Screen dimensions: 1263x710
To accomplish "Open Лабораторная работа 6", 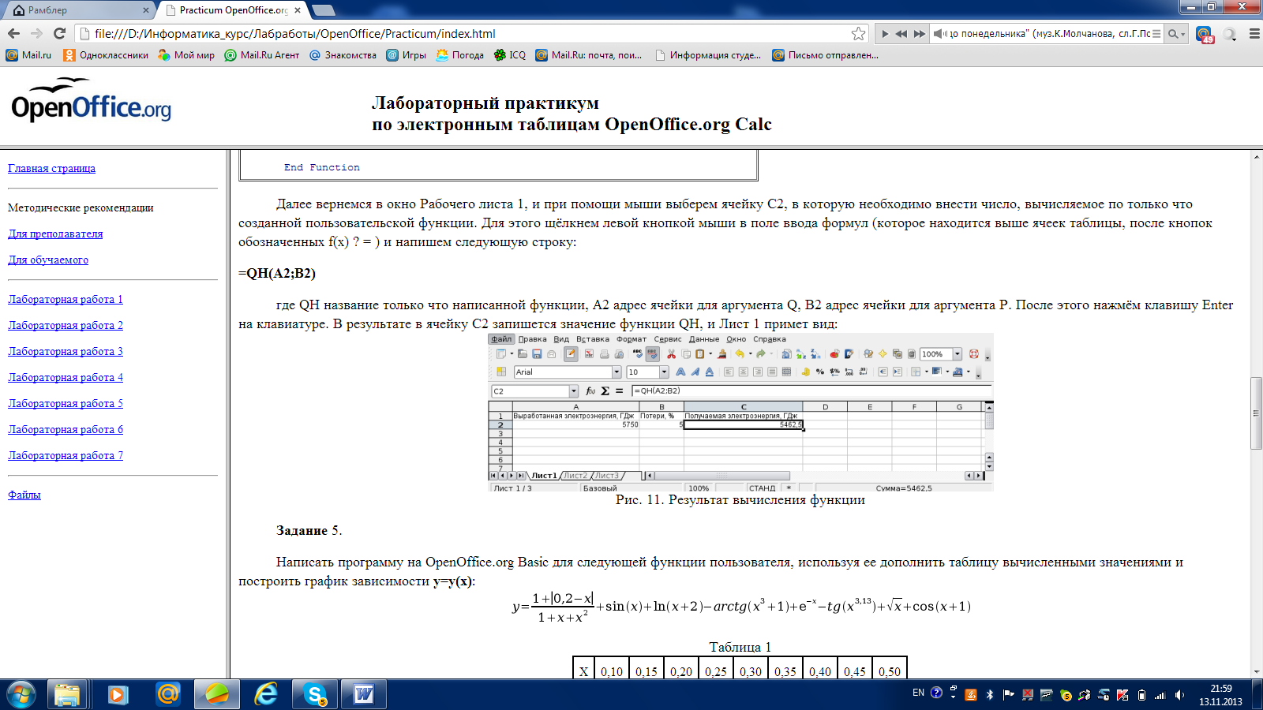I will click(66, 429).
